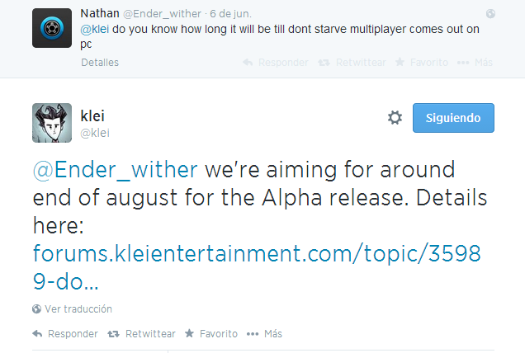The width and height of the screenshot is (525, 353).
Task: Open the gear settings dropdown
Action: 395,118
